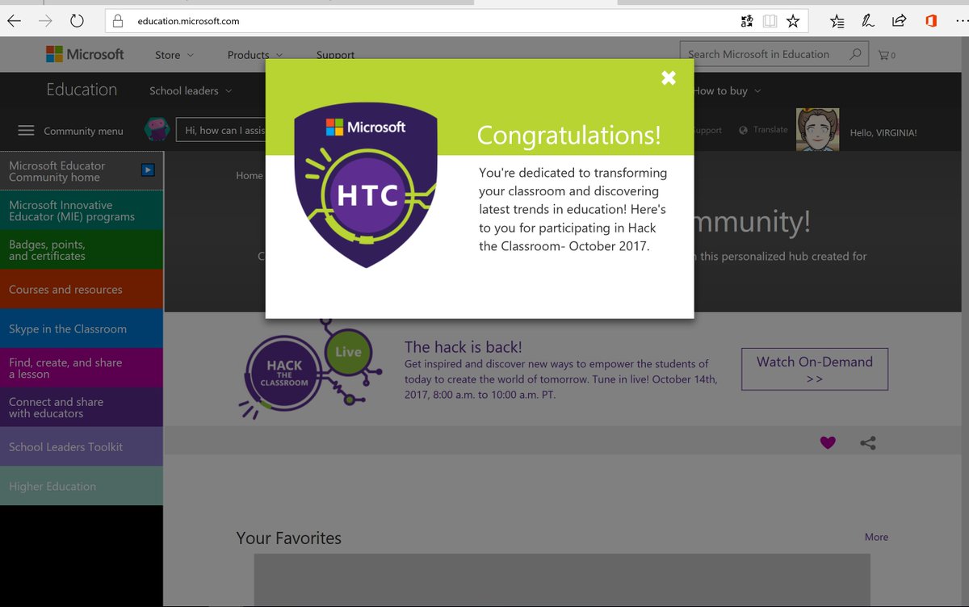969x607 pixels.
Task: Expand the Products dropdown
Action: pyautogui.click(x=255, y=55)
